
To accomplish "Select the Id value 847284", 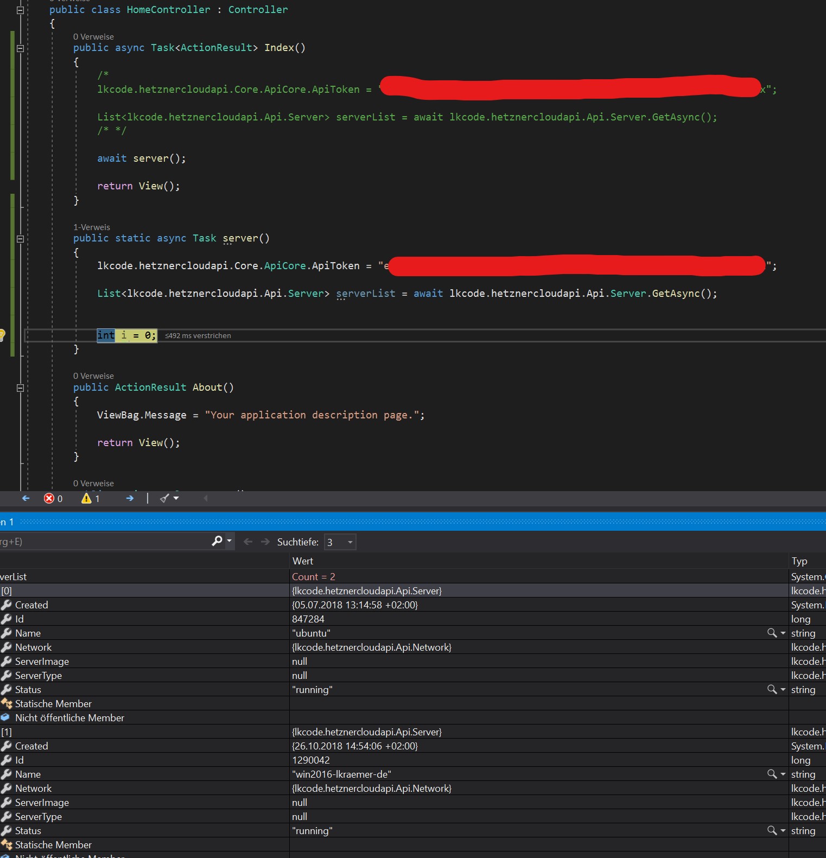I will point(308,619).
